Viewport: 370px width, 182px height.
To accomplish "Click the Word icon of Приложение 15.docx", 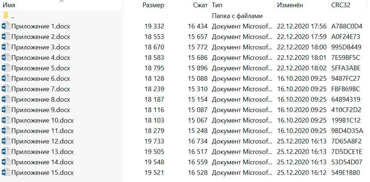I will [x=6, y=173].
